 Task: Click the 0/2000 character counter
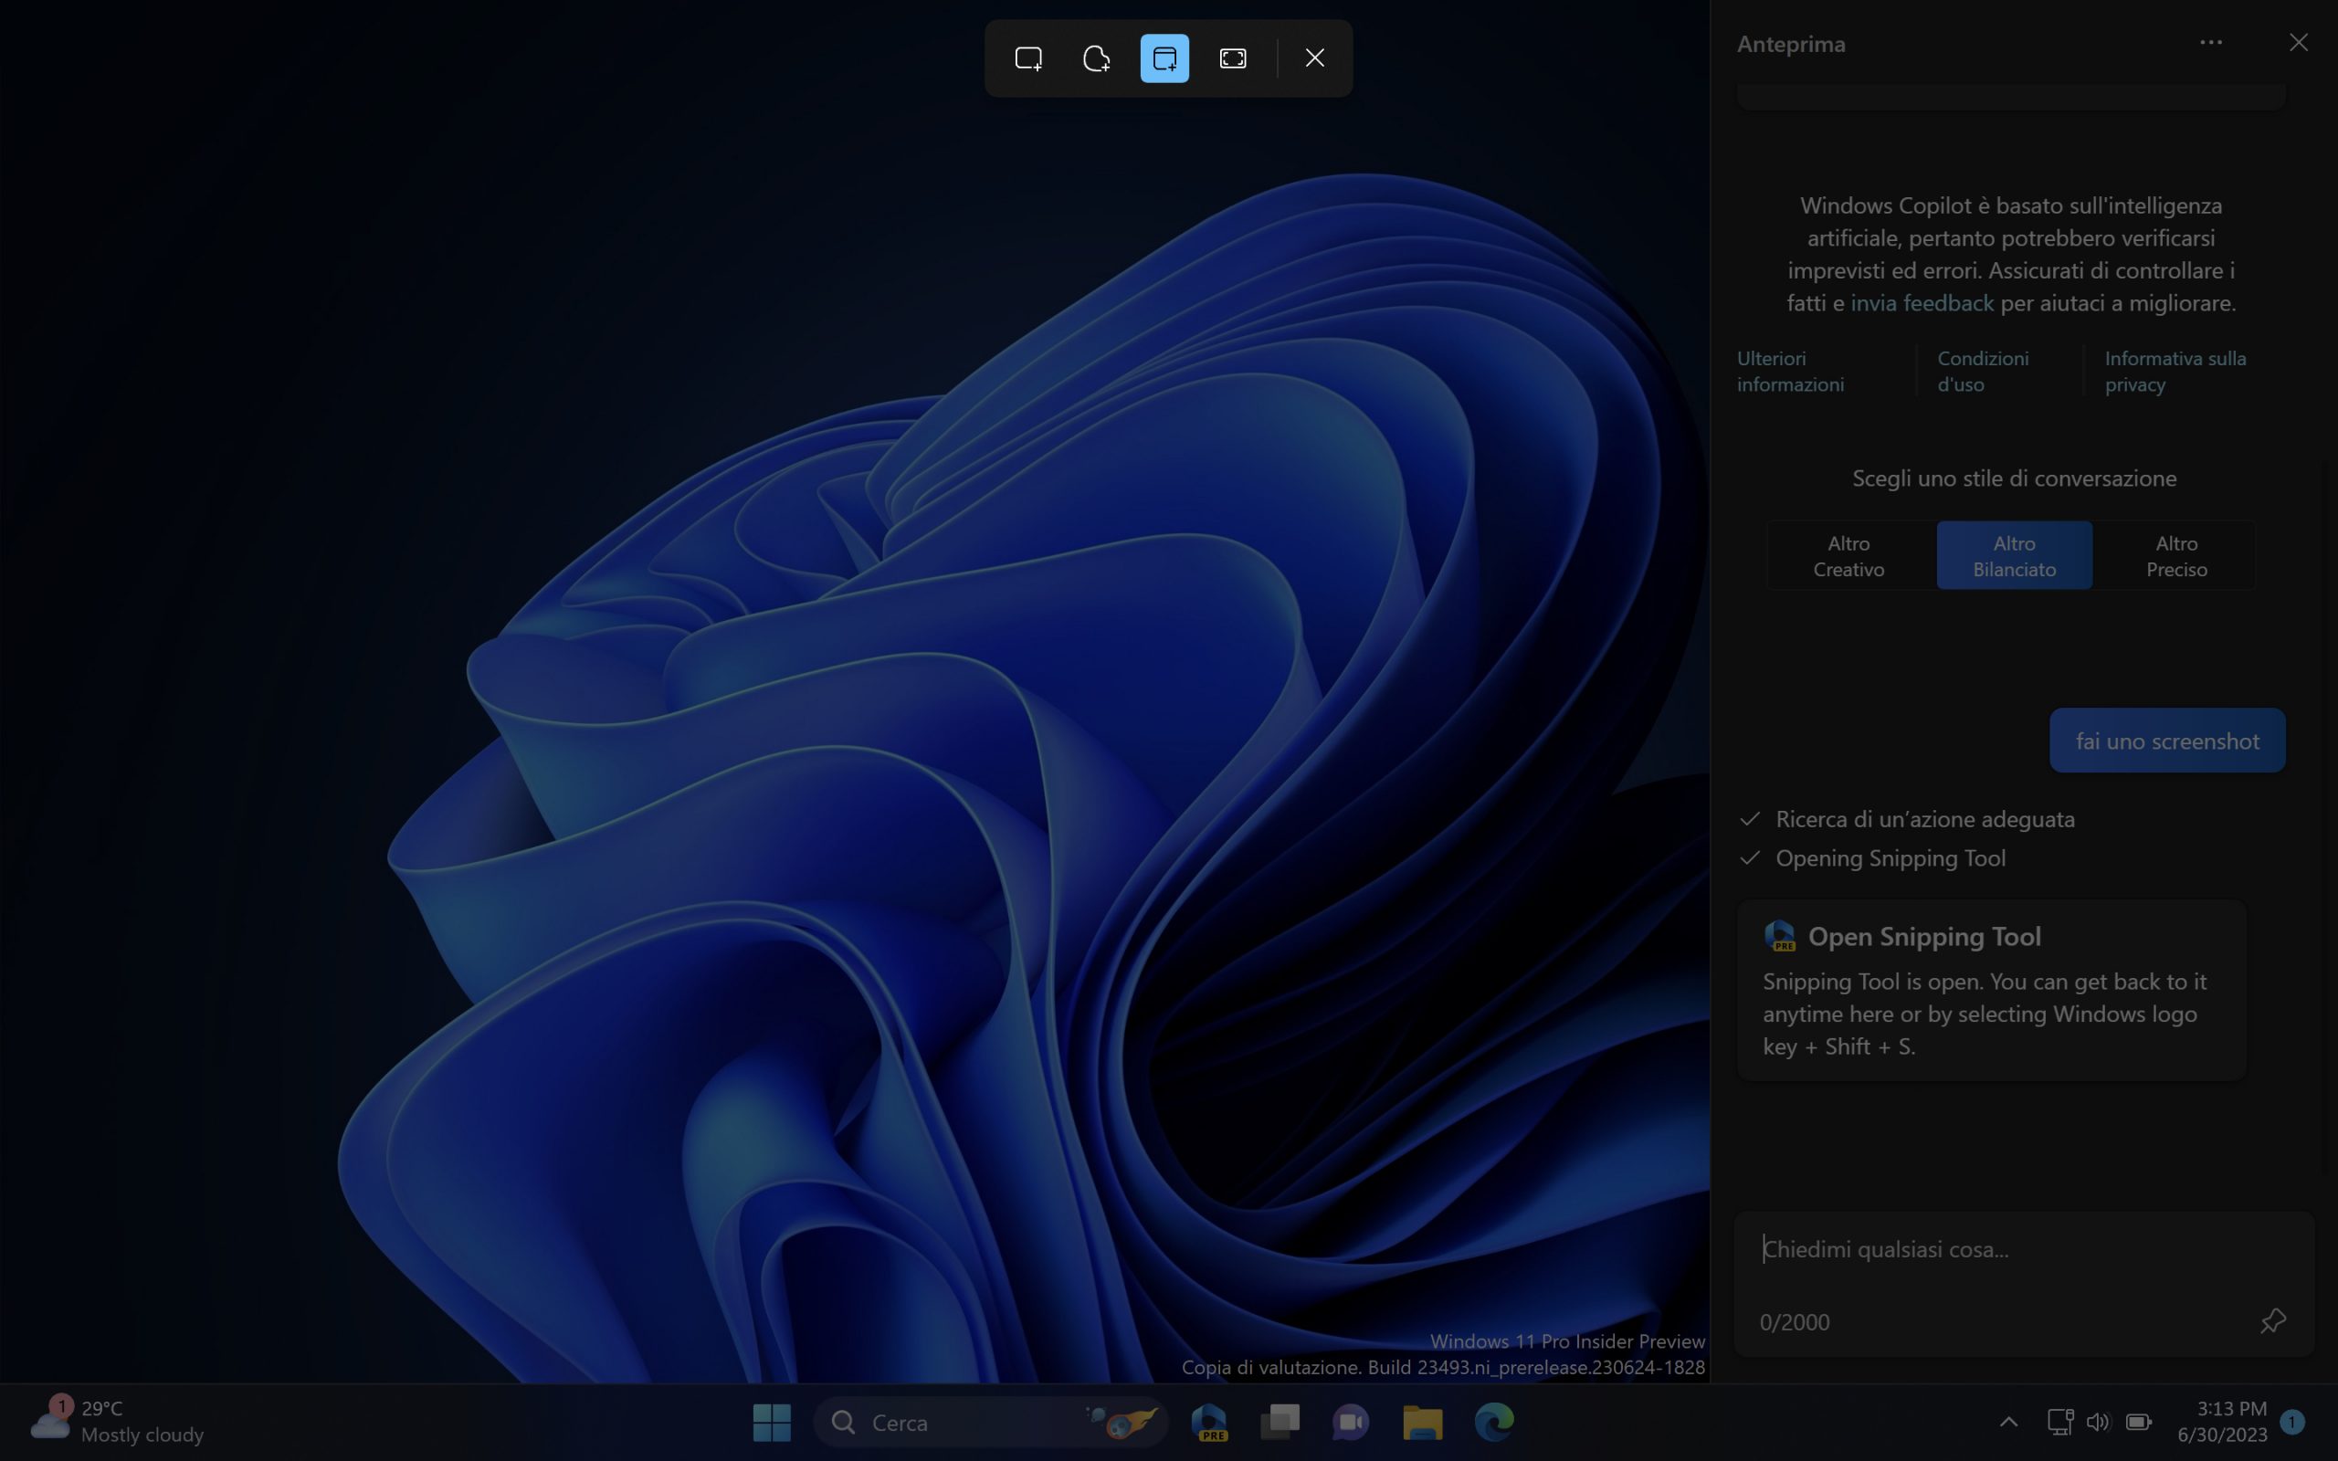coord(1794,1322)
